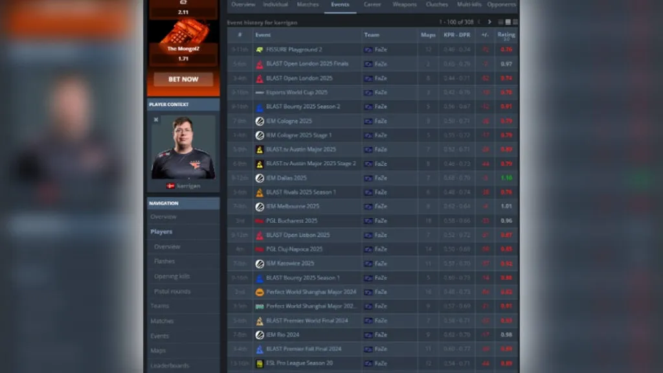The image size is (663, 373).
Task: Click the IEM Cologne 2025 ESL logo icon
Action: click(x=260, y=121)
